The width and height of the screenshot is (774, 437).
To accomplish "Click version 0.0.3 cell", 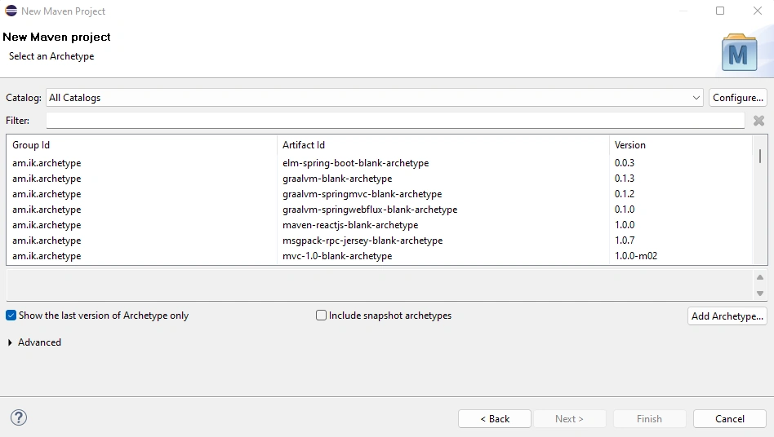I will click(625, 163).
